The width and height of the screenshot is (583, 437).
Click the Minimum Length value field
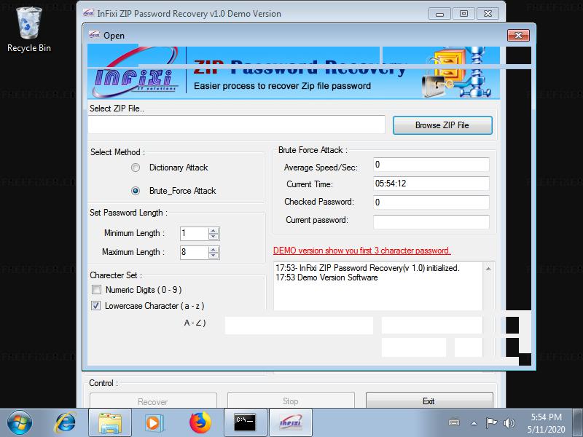[x=194, y=233]
